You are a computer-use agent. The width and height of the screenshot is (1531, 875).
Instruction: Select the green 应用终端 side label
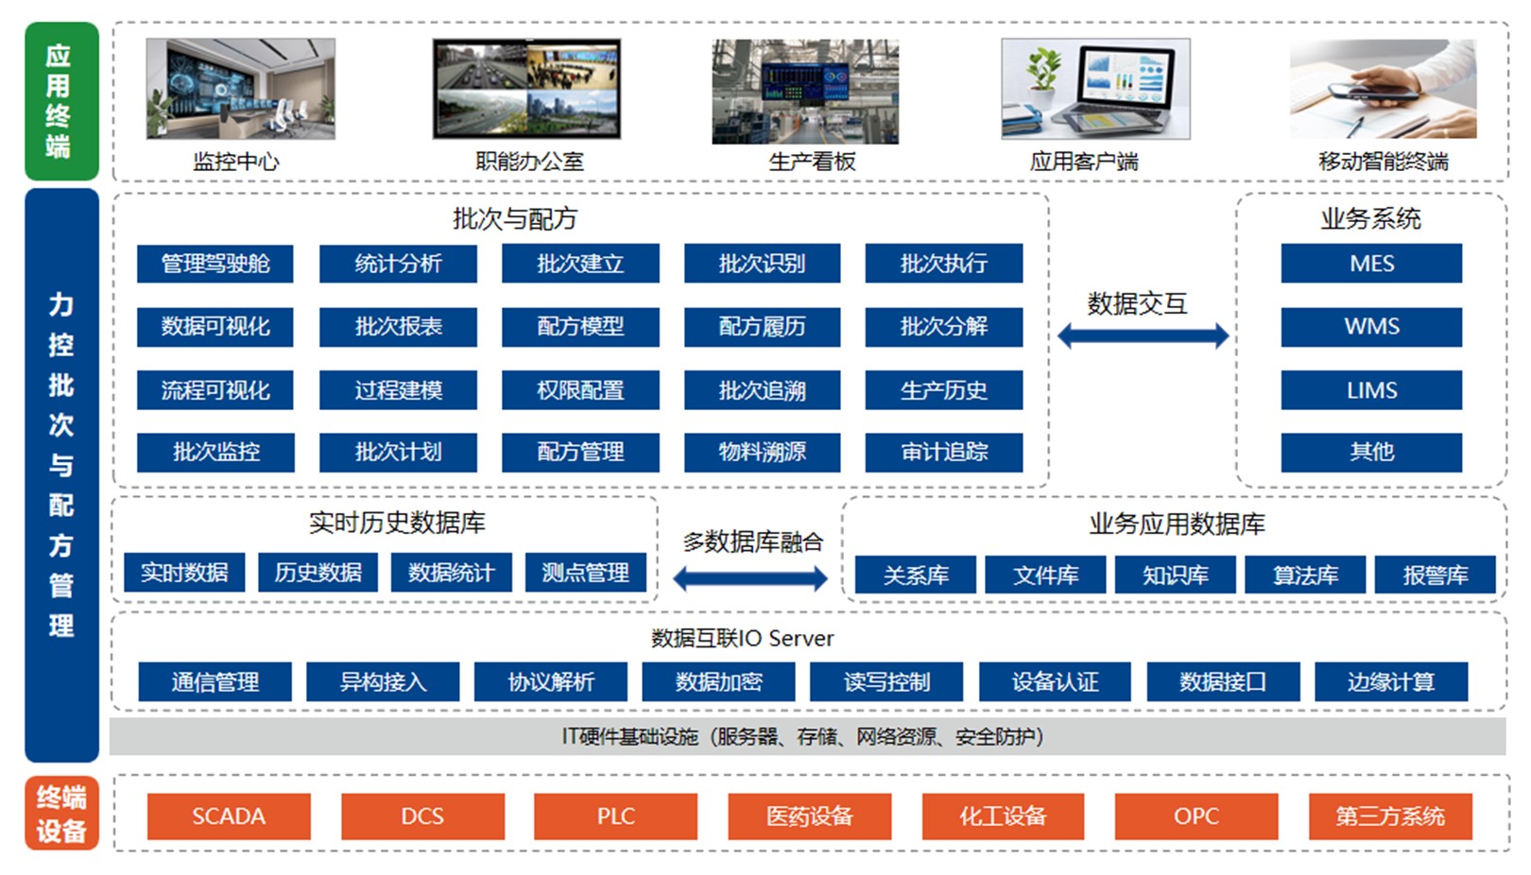pos(61,101)
